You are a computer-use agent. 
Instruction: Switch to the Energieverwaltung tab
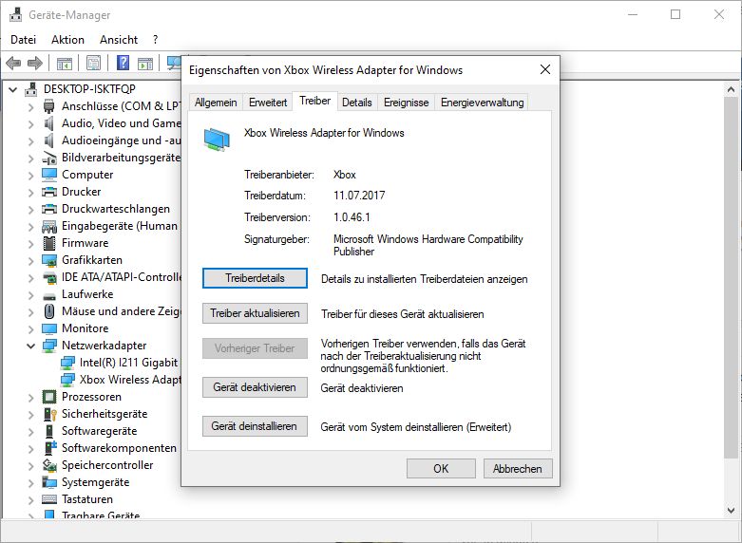[x=482, y=103]
